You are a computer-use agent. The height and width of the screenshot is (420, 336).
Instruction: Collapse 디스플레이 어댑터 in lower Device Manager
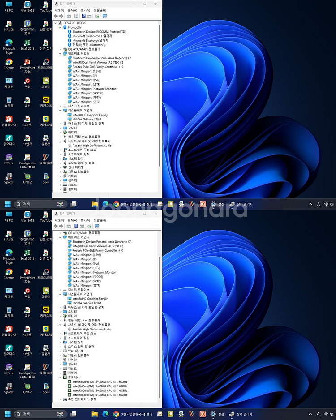[60, 294]
